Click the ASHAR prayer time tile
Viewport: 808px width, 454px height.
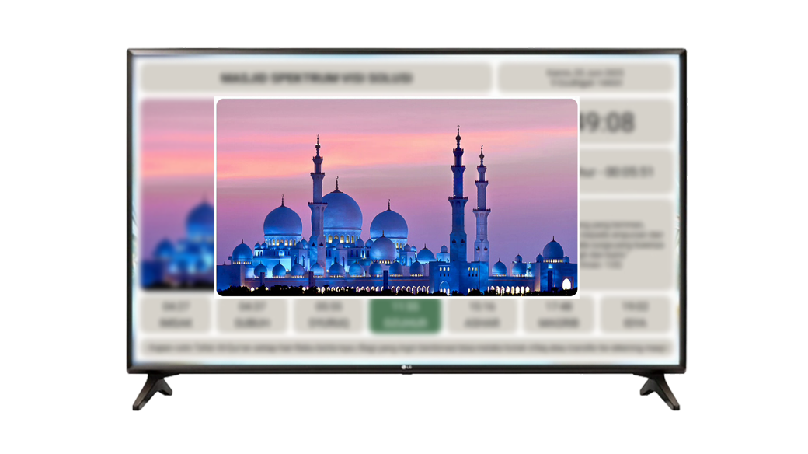[x=481, y=315]
